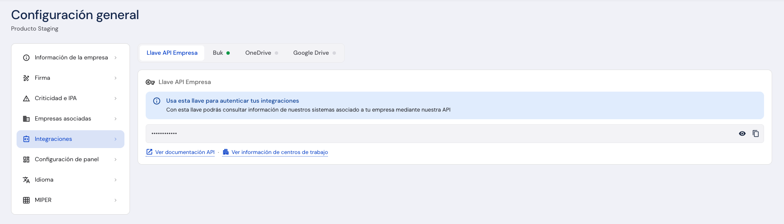This screenshot has width=784, height=224.
Task: Switch to the OneDrive tab
Action: click(x=262, y=53)
